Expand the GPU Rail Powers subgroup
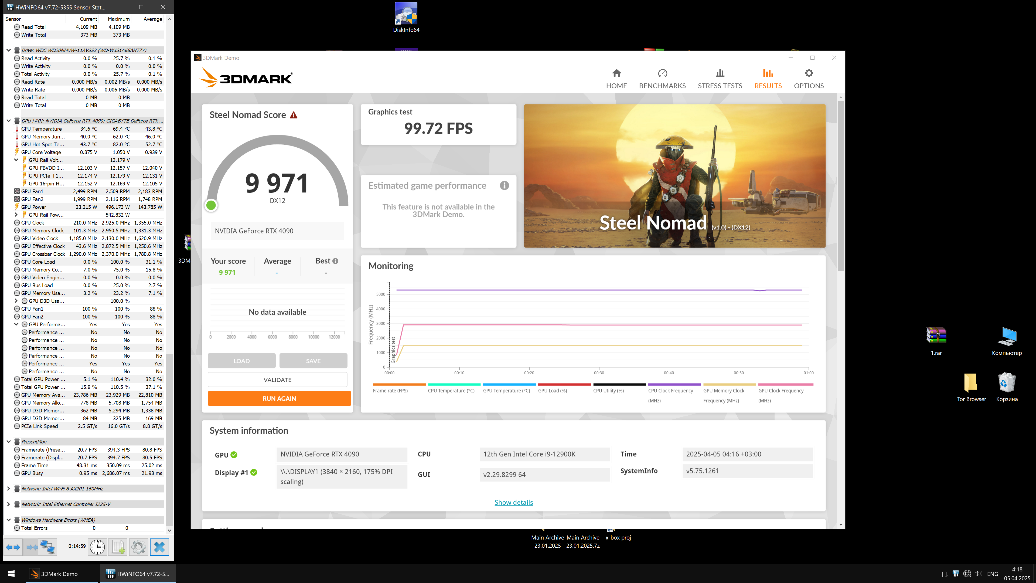1036x583 pixels. 16,215
